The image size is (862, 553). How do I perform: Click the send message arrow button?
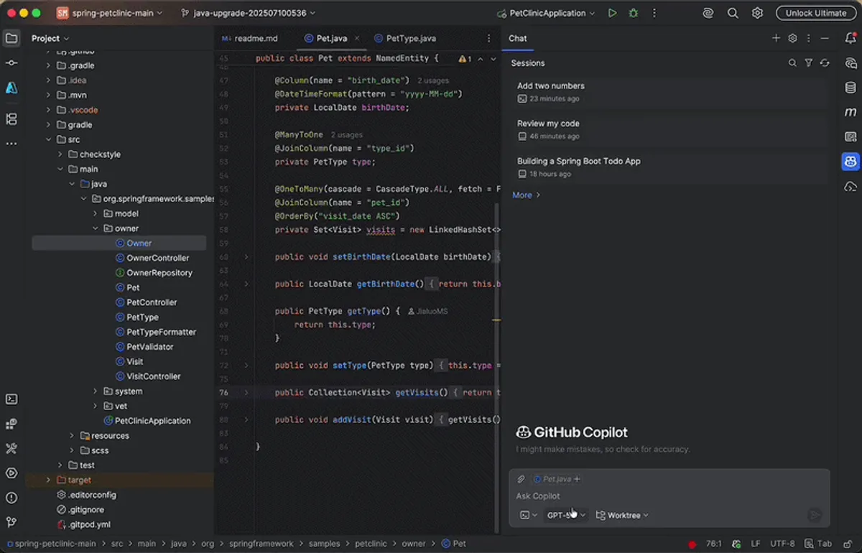point(814,515)
